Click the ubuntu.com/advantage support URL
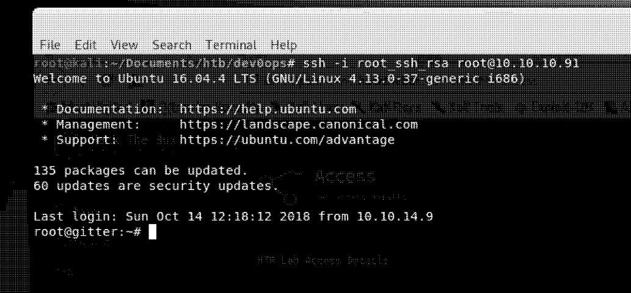Viewport: 631px width, 293px height. [x=287, y=140]
